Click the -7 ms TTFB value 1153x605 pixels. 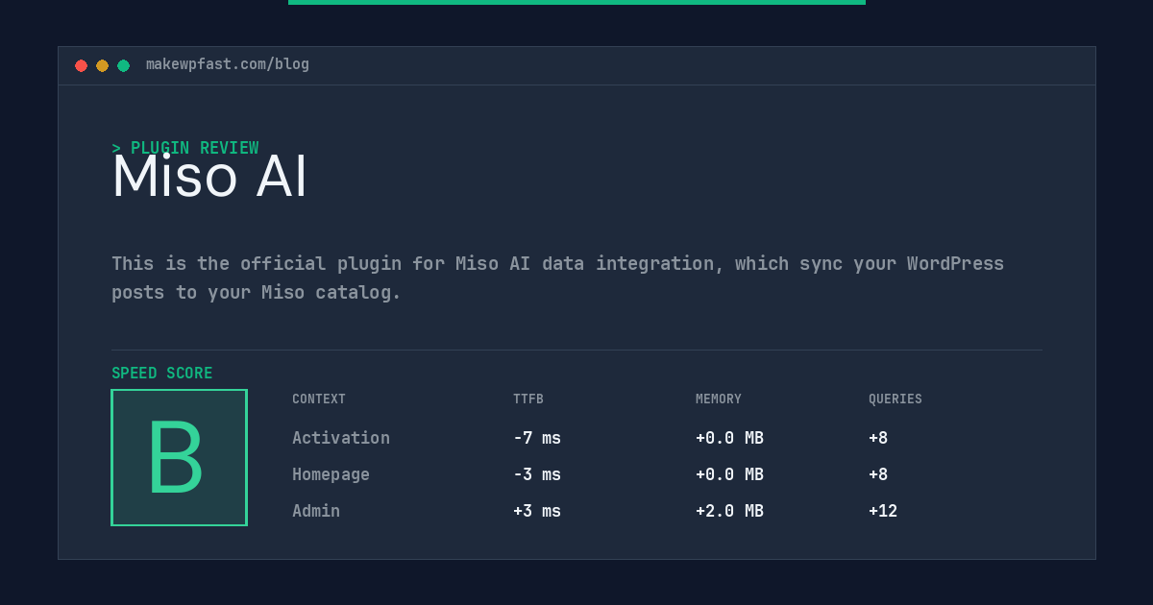click(537, 438)
